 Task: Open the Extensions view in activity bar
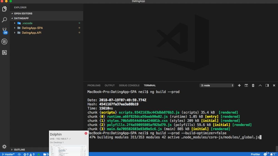(4, 53)
